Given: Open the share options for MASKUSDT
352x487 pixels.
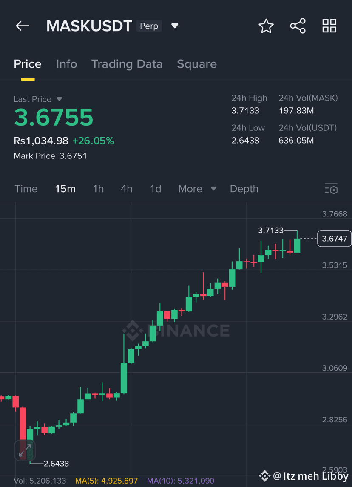Looking at the screenshot, I should (x=298, y=26).
